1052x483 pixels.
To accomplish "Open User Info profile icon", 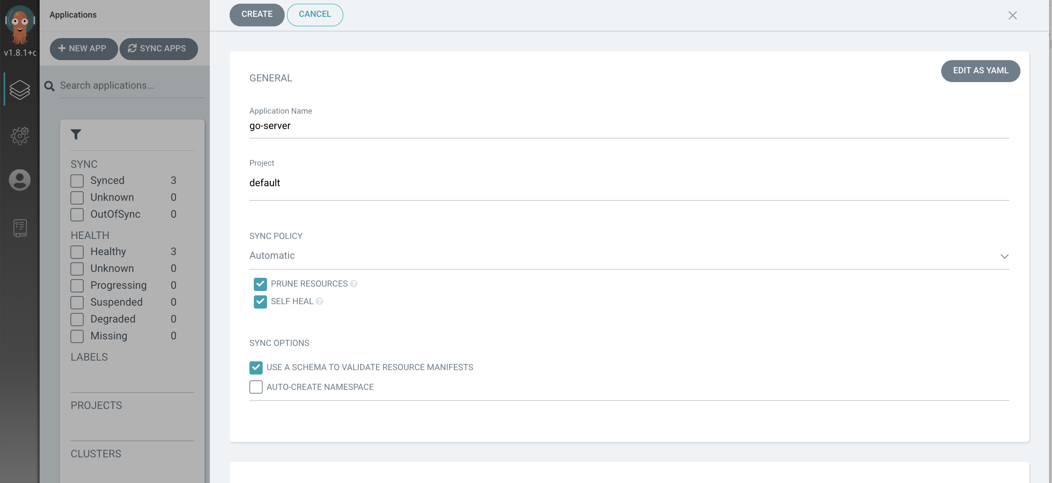I will coord(19,180).
